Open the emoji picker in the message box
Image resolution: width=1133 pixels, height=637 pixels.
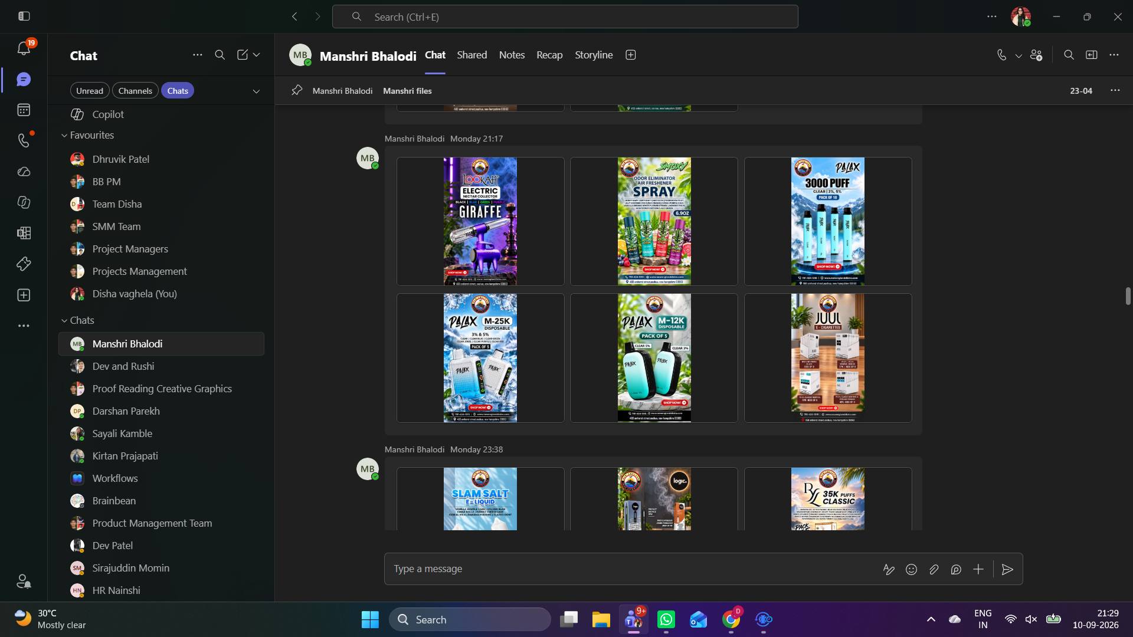(x=911, y=569)
